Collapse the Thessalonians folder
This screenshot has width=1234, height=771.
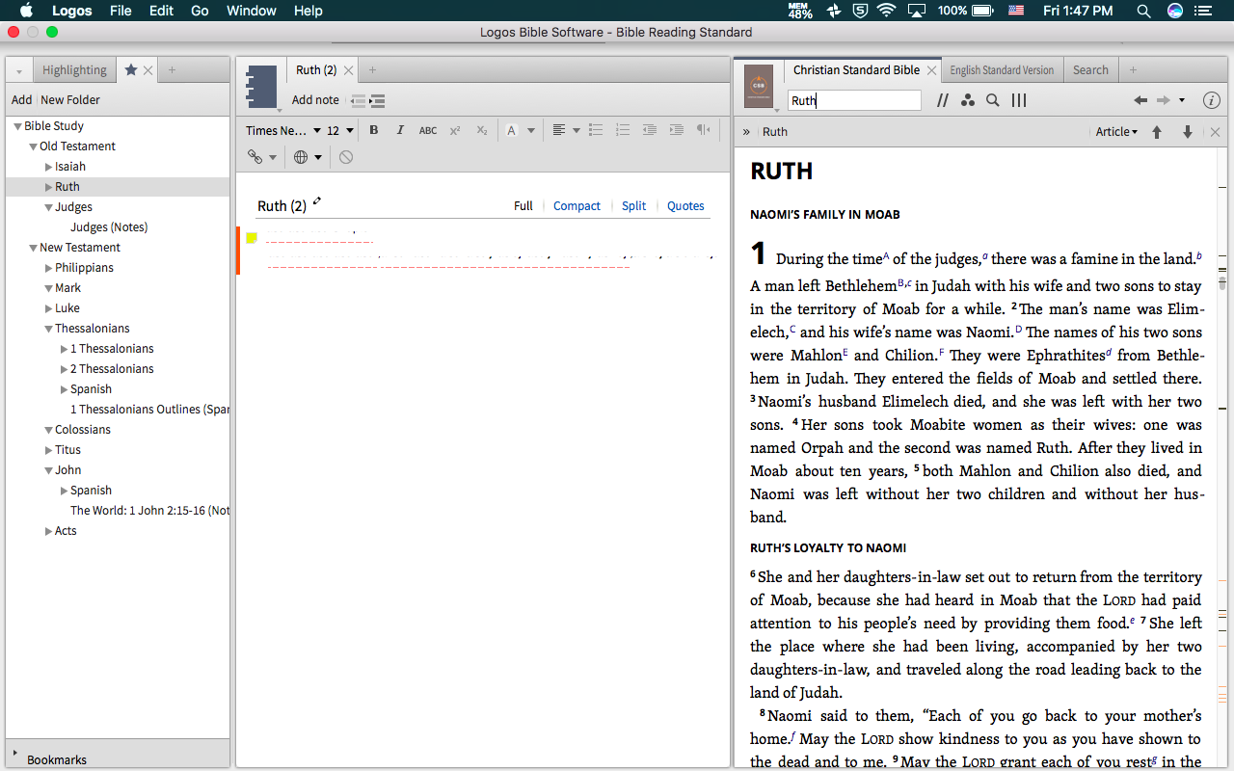(x=48, y=329)
